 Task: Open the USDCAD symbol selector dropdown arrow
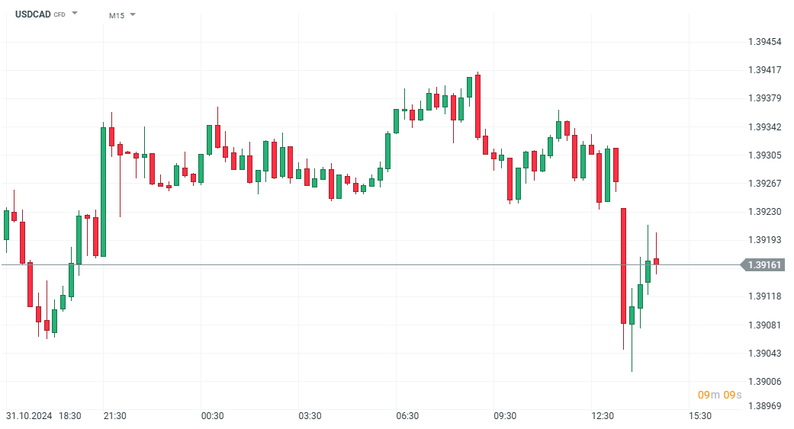tap(75, 14)
